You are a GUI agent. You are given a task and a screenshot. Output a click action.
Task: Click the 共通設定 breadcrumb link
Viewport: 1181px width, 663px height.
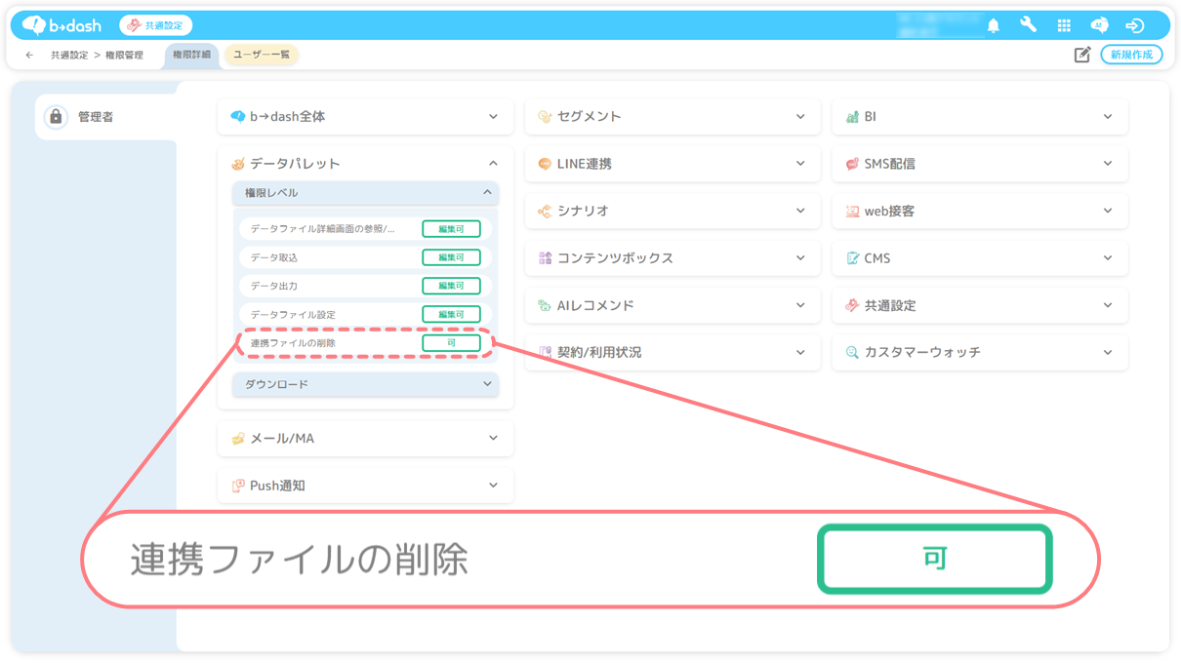point(69,56)
